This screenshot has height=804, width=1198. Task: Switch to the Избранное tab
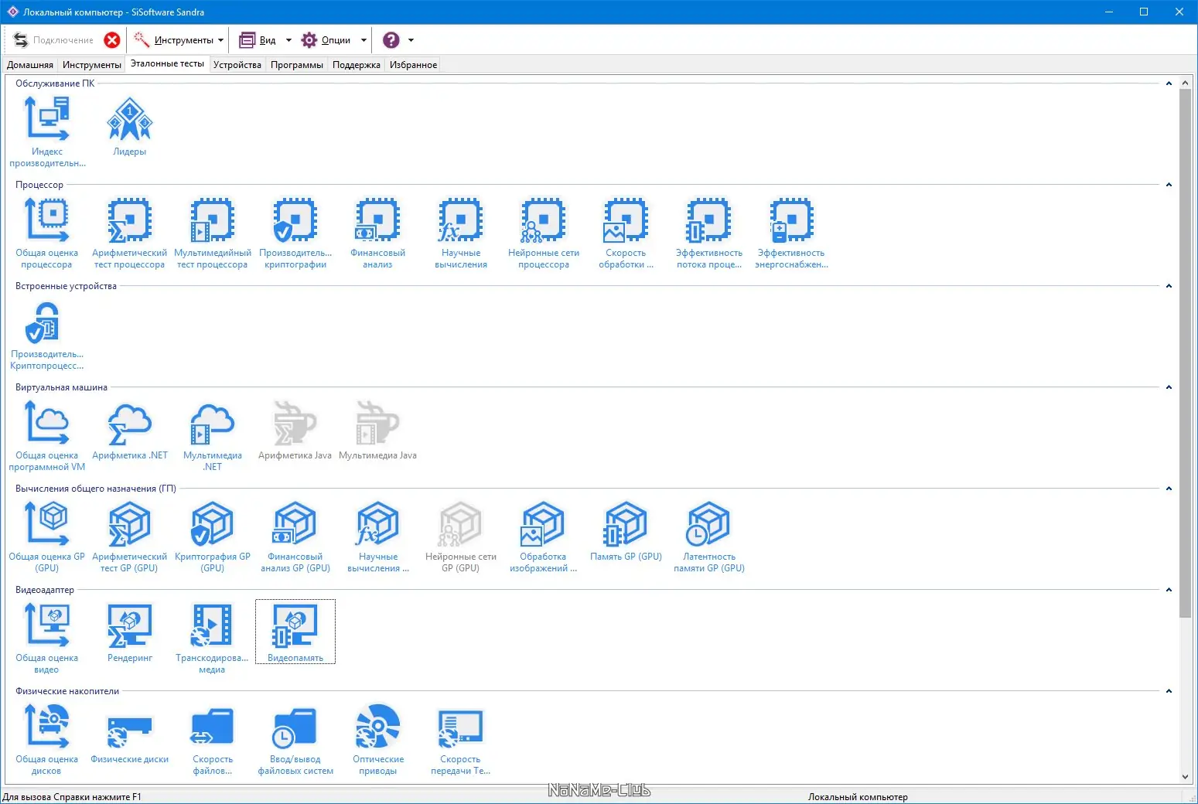(414, 65)
